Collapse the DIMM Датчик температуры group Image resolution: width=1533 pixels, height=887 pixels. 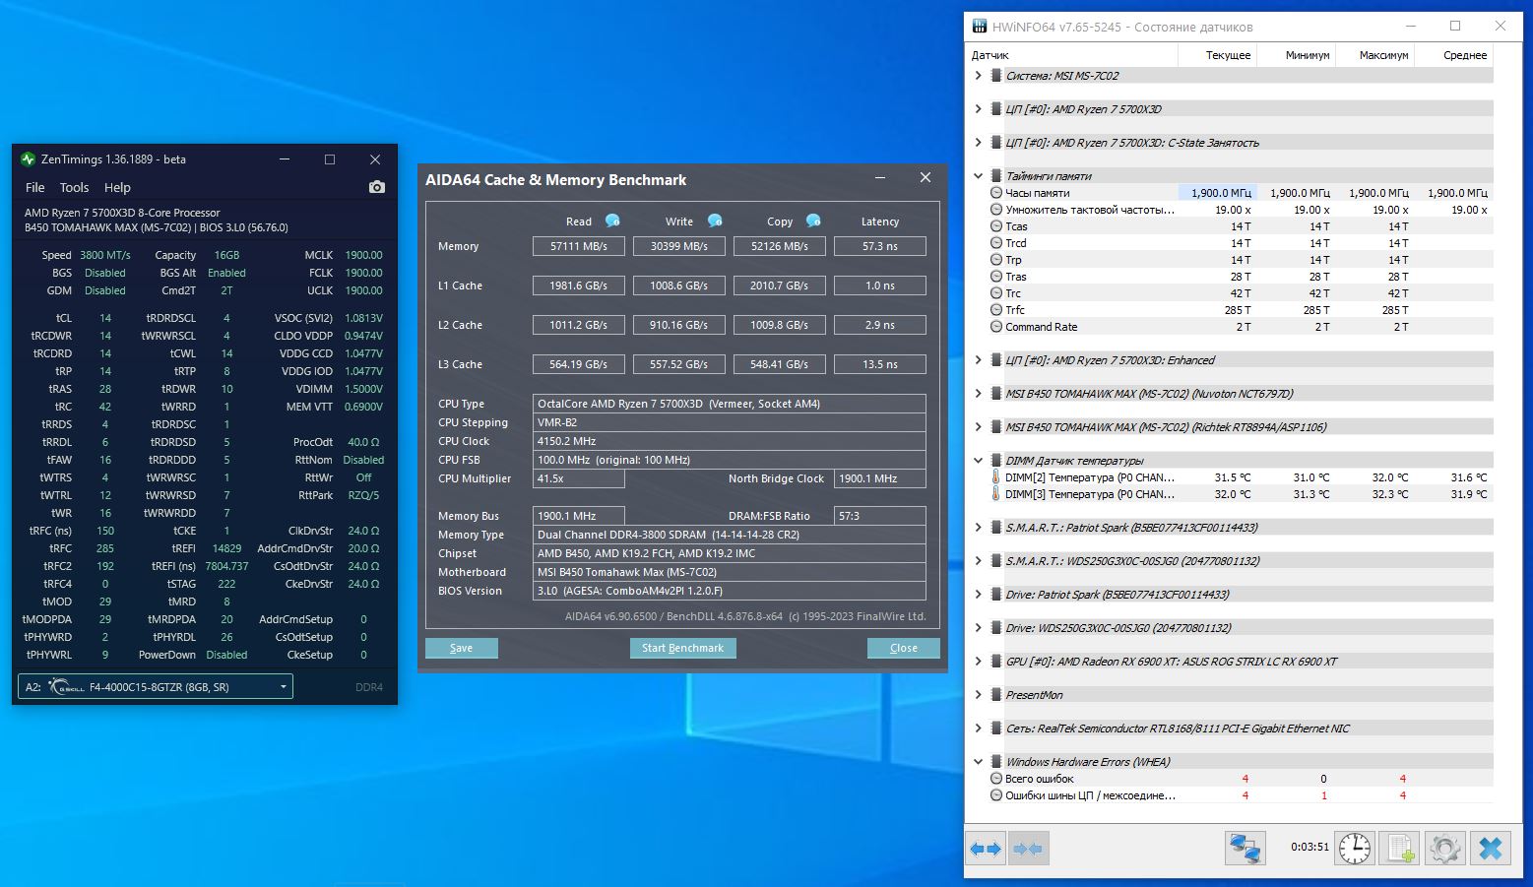pyautogui.click(x=978, y=461)
